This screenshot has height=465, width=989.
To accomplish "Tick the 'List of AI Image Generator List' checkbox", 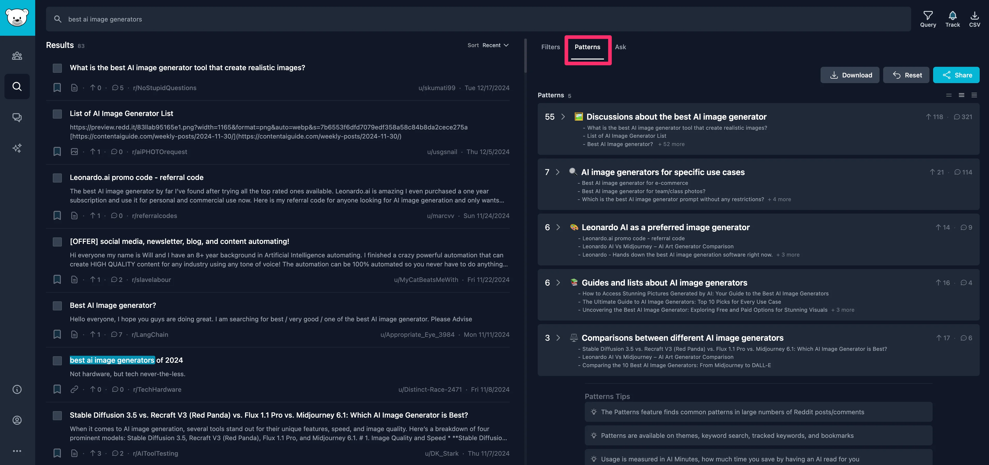I will coord(57,114).
